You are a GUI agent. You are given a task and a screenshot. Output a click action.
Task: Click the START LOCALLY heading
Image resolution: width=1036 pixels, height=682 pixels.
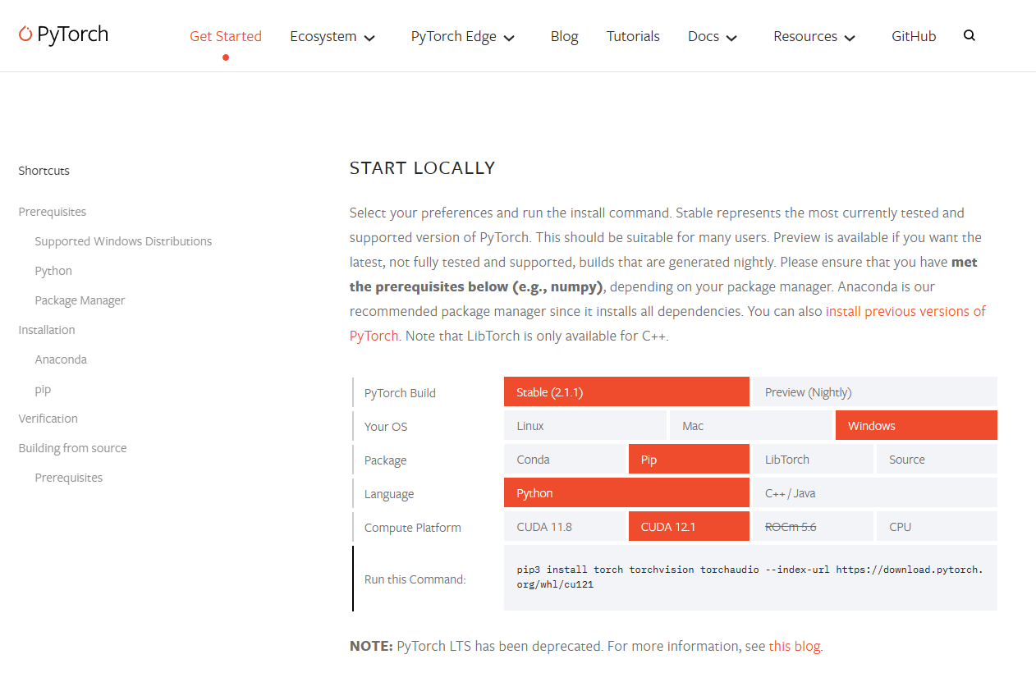(422, 168)
